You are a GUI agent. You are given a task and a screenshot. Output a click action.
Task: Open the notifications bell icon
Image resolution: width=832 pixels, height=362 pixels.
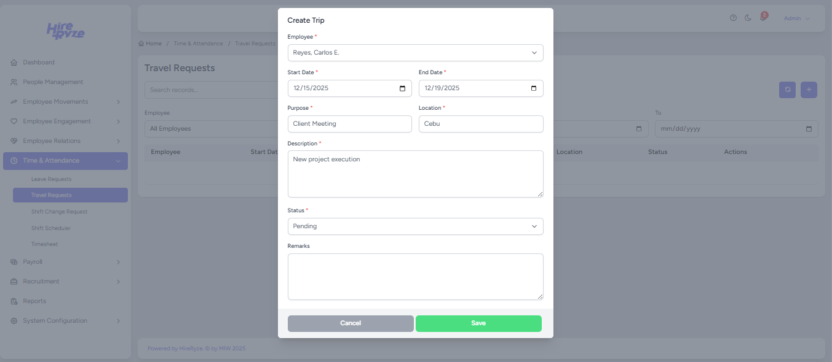point(763,17)
